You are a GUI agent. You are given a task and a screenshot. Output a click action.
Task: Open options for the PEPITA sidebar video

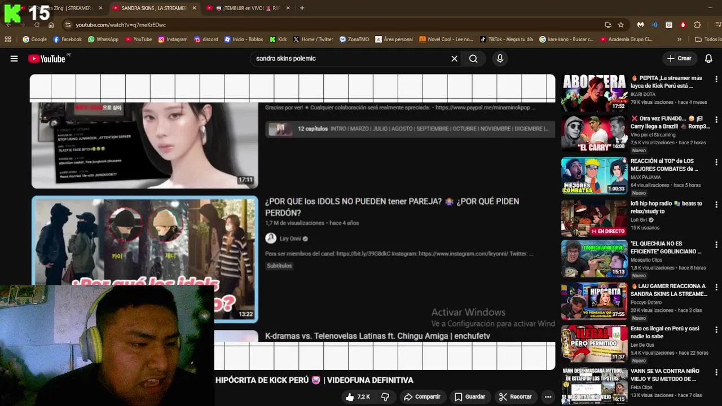point(716,78)
